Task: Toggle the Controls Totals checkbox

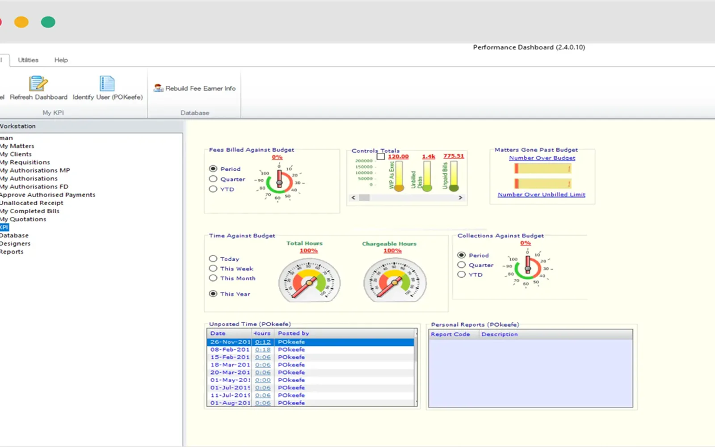Action: click(381, 156)
